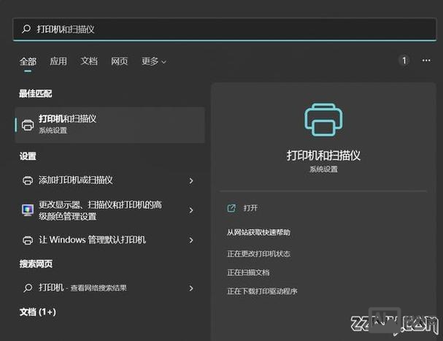Open best match 打印机和扫描仪 result
443x341 pixels.
(x=110, y=125)
